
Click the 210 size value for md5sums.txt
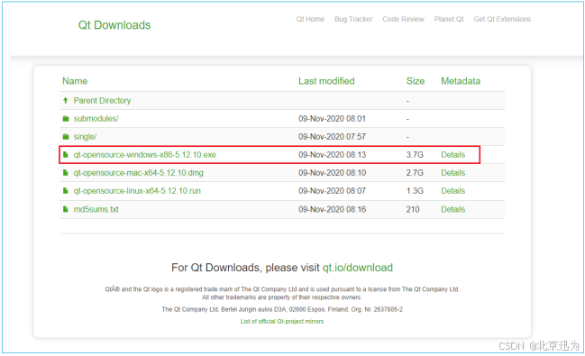point(413,209)
